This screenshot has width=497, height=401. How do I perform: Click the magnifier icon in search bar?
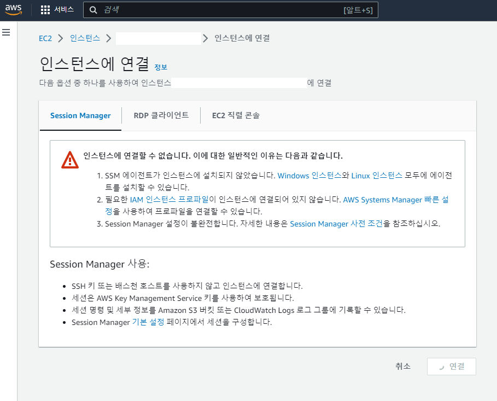(x=93, y=10)
